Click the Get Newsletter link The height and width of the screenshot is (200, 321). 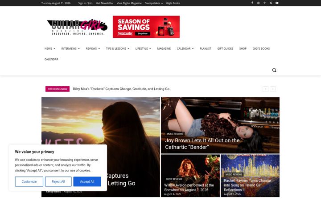click(105, 3)
